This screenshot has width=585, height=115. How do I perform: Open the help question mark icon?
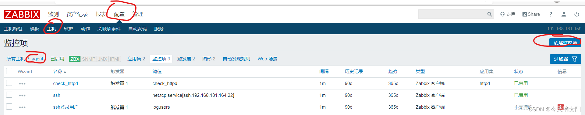coord(551,14)
